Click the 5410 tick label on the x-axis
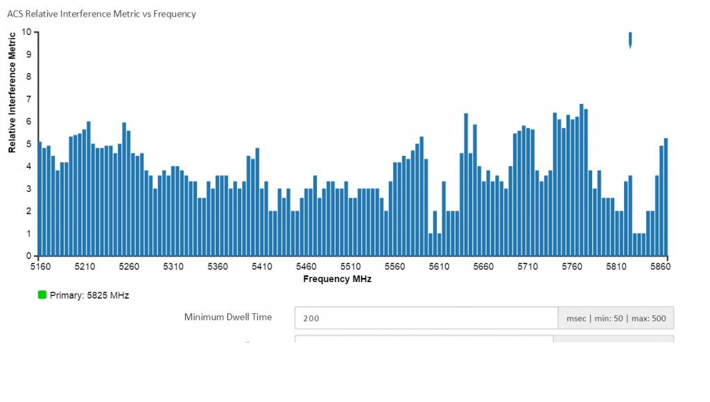This screenshot has height=402, width=710. pyautogui.click(x=262, y=266)
